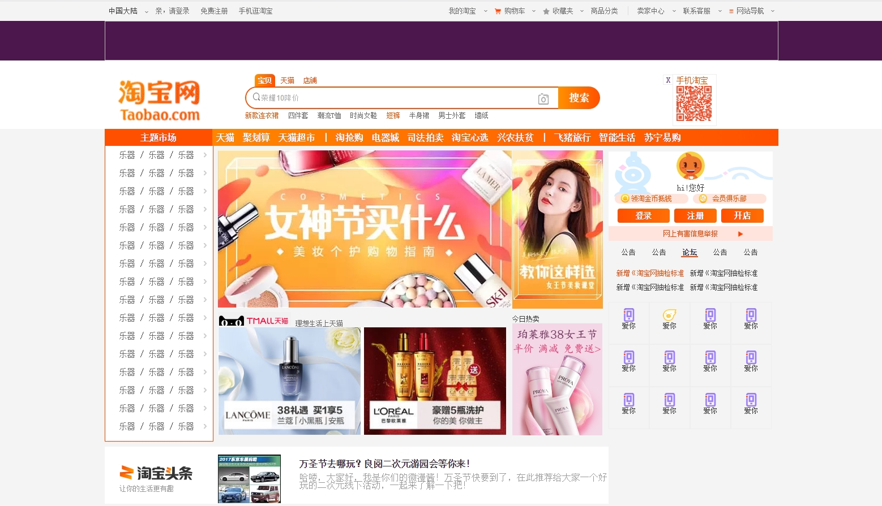Click the gold coin icon beside 领淘金币抵钱
The width and height of the screenshot is (882, 506).
[625, 198]
